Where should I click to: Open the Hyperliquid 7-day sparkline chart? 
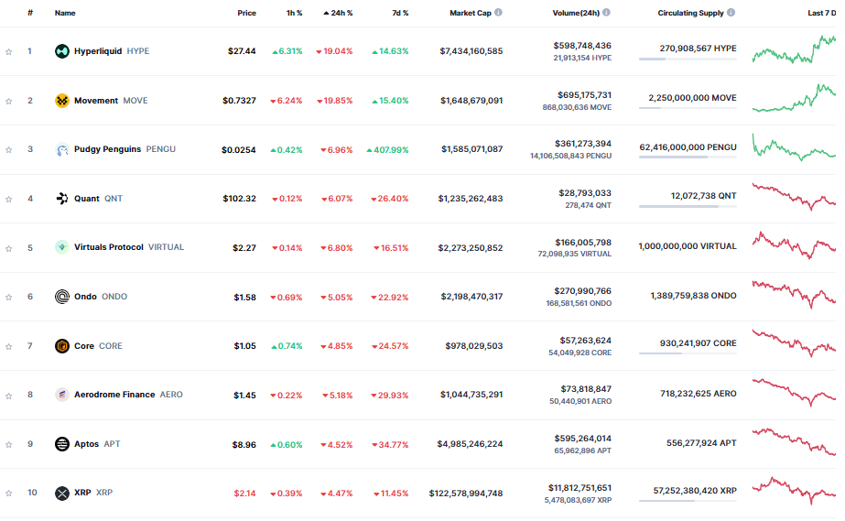coord(794,49)
